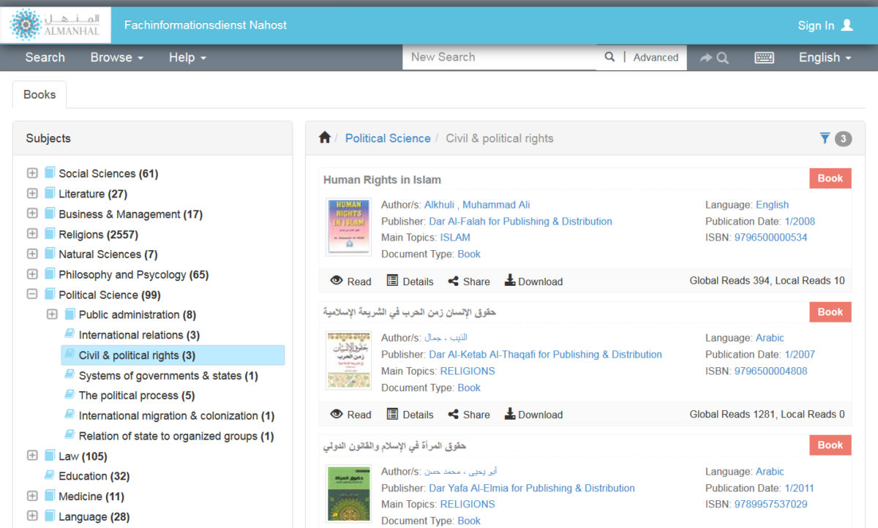The width and height of the screenshot is (878, 528).
Task: Open Human Rights in Islam title
Action: [x=382, y=180]
